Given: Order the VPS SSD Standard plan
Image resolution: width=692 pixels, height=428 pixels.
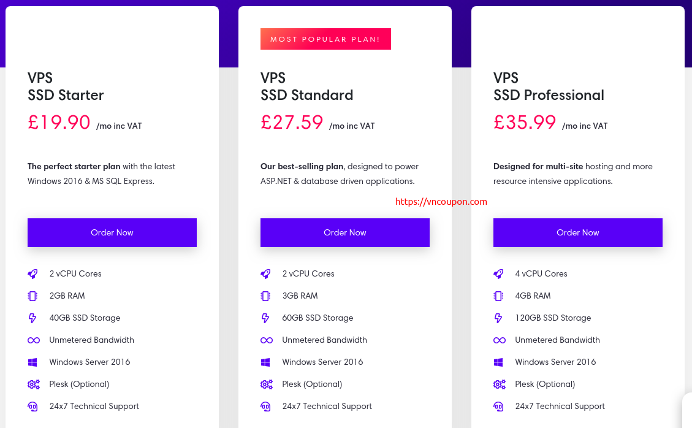Looking at the screenshot, I should (345, 233).
